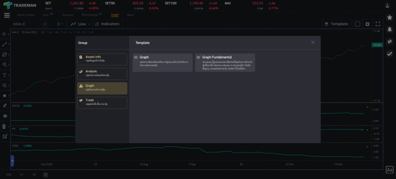Select the 1Y time range
This screenshot has width=396, height=179.
point(22,175)
